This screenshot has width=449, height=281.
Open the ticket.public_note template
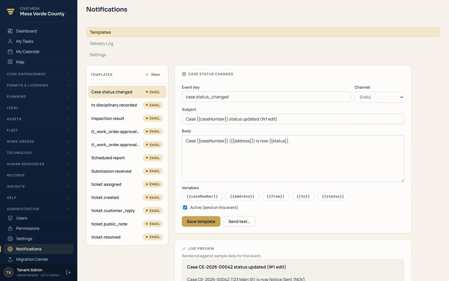[x=127, y=224]
